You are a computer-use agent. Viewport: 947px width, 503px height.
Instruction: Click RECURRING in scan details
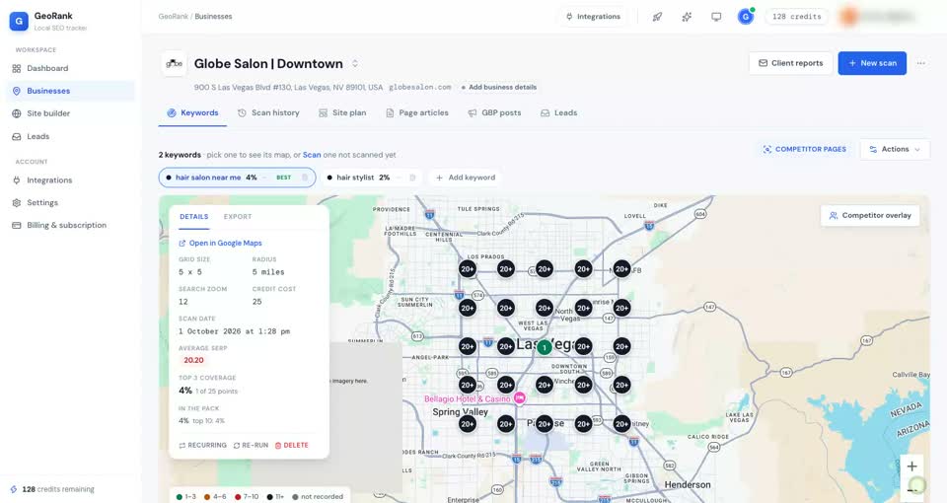pyautogui.click(x=203, y=445)
